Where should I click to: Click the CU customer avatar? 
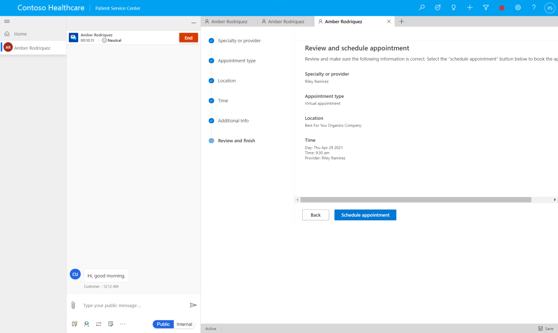74,274
